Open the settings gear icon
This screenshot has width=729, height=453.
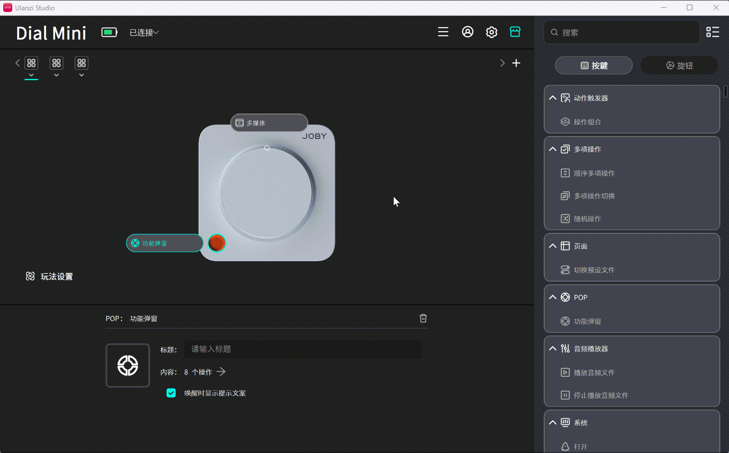click(491, 32)
